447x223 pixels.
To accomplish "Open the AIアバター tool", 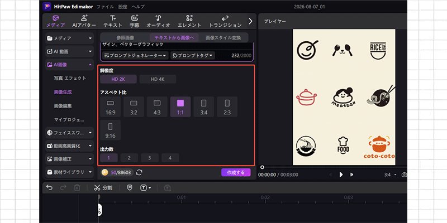I will point(84,22).
